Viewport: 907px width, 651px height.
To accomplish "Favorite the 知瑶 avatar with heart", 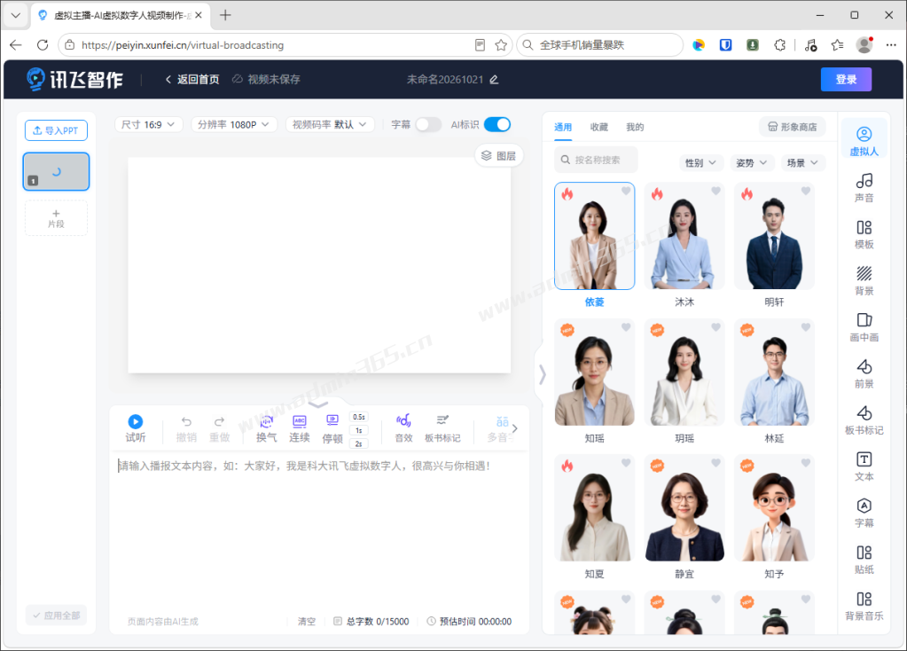I will [626, 327].
